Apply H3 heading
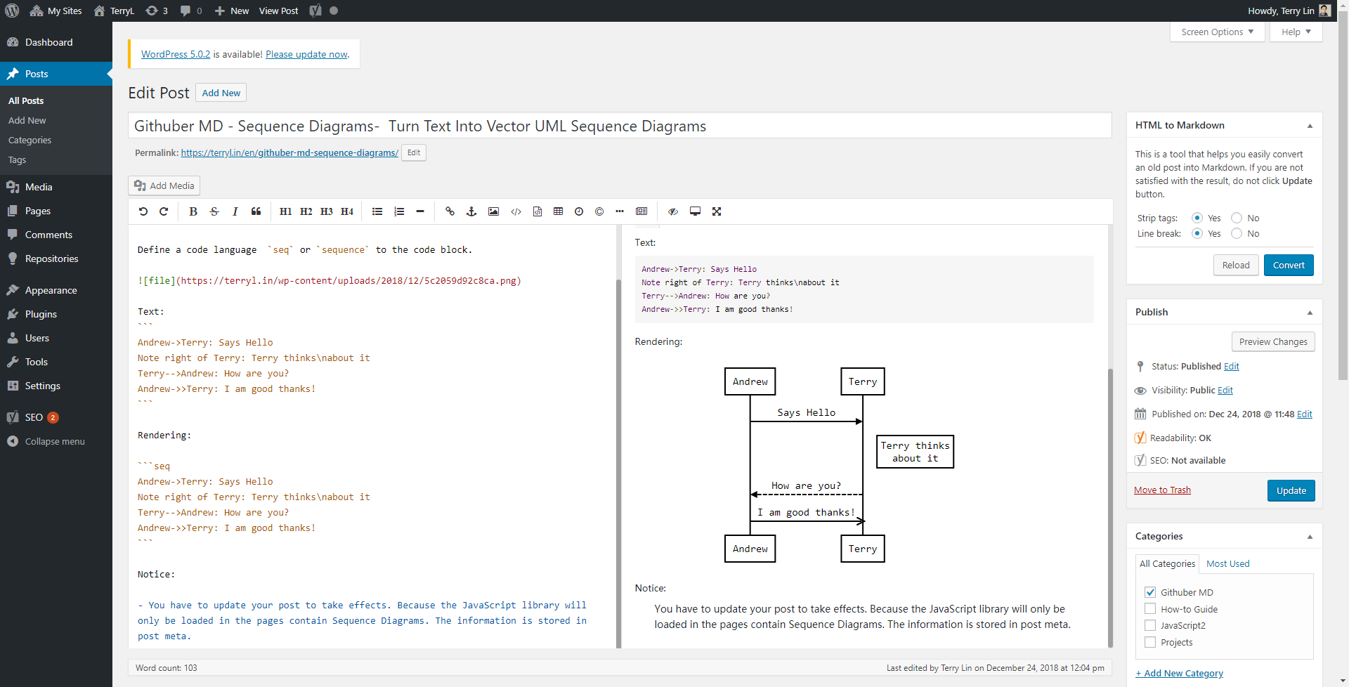Image resolution: width=1349 pixels, height=687 pixels. coord(327,211)
